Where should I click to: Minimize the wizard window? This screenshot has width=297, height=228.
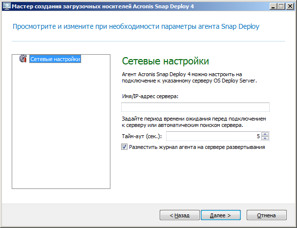tap(273, 6)
